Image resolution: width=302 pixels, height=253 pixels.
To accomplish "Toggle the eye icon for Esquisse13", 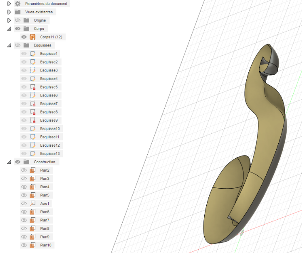I will 24,154.
